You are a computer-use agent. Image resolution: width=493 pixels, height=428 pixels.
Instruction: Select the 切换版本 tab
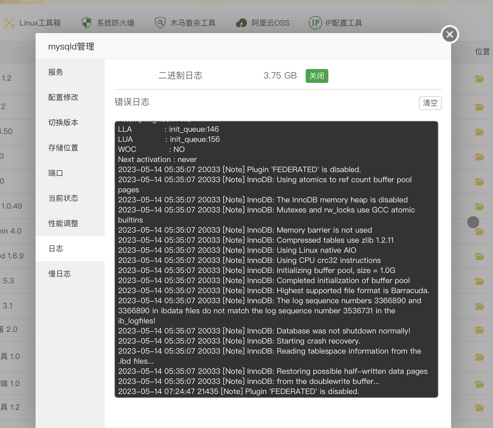point(63,123)
